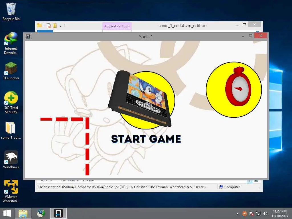
Task: Maximize the sonic_1_collabvm_edition Explorer window
Action: click(244, 25)
